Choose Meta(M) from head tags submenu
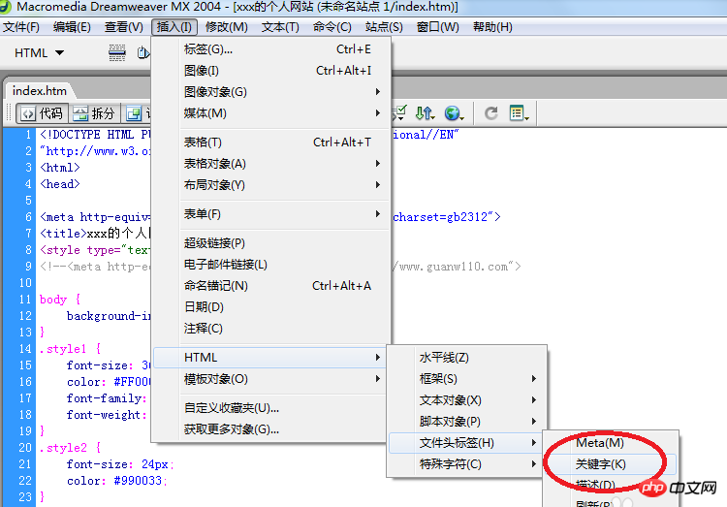Screen dimensions: 727x507 click(x=611, y=443)
